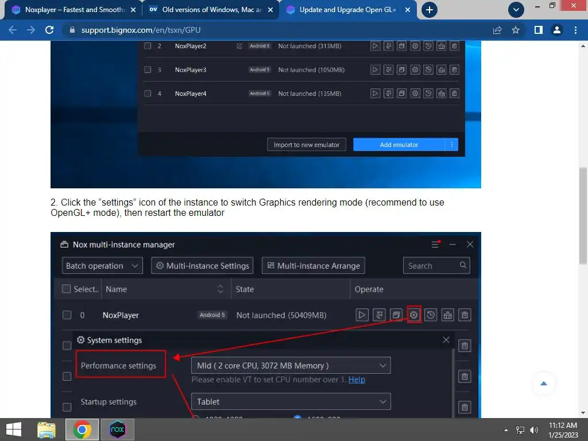Open Chrome's three-dot menu

[575, 30]
